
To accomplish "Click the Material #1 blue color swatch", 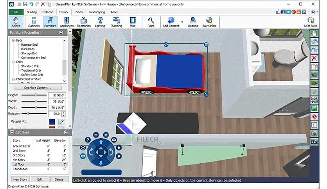I will [52, 122].
